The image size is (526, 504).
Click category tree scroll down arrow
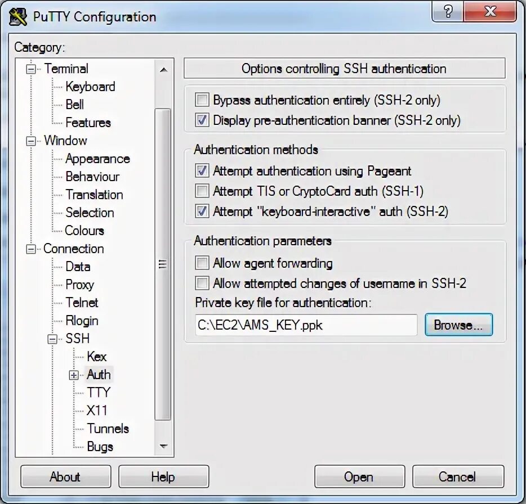click(163, 446)
